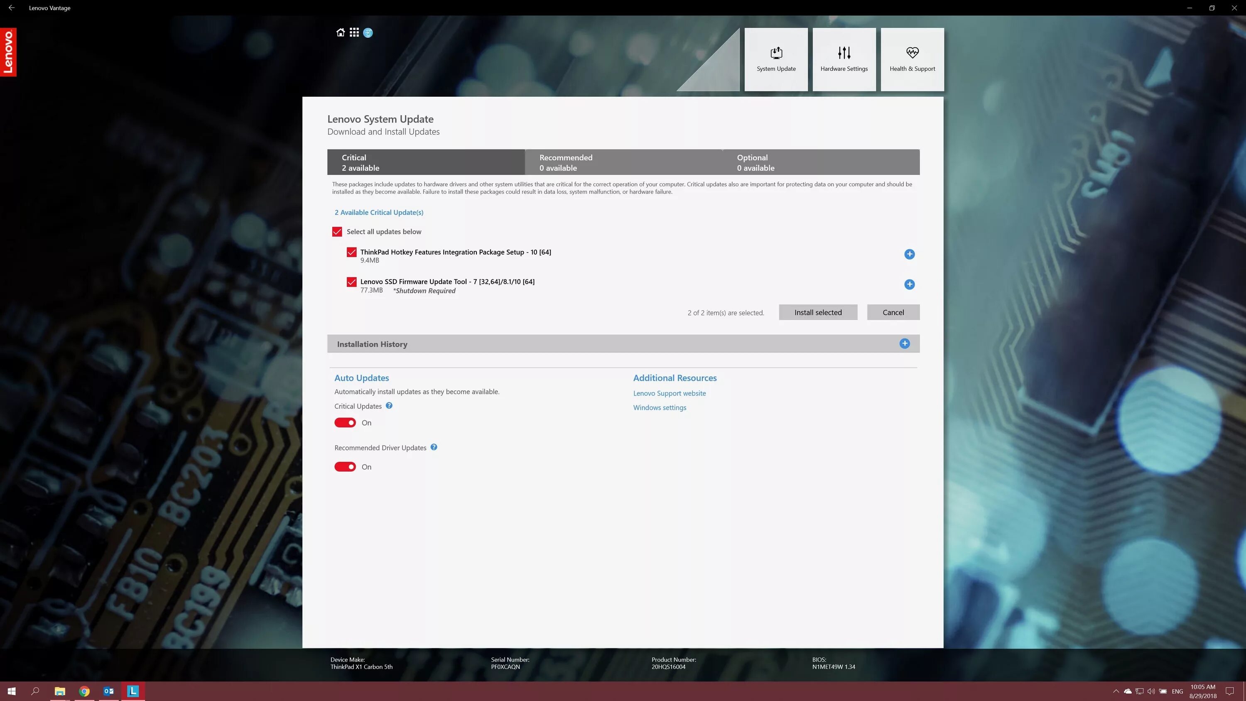Switch to the Recommended updates tab

tap(623, 162)
